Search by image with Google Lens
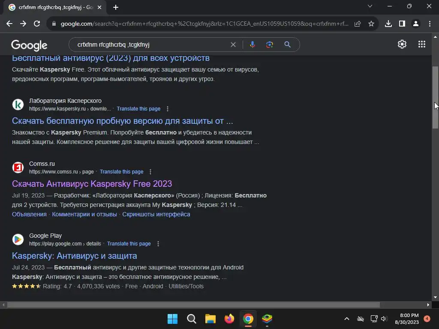 point(269,45)
